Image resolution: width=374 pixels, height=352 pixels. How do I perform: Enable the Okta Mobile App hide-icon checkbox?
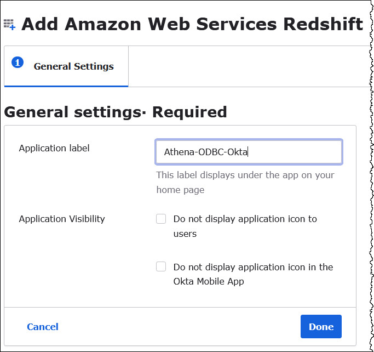(161, 267)
